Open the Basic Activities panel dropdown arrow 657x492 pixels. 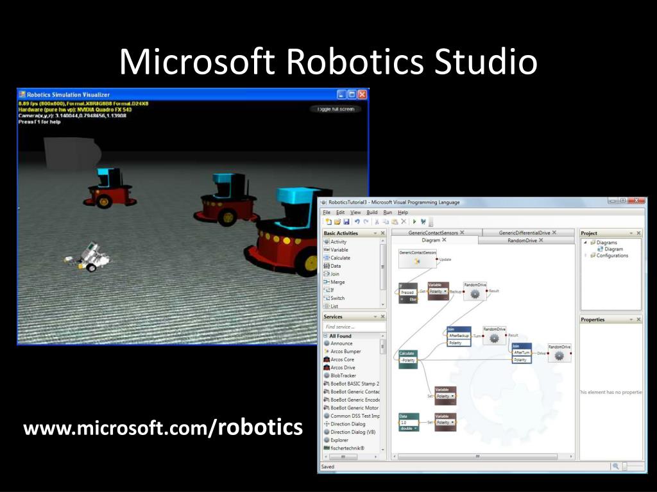tap(375, 233)
